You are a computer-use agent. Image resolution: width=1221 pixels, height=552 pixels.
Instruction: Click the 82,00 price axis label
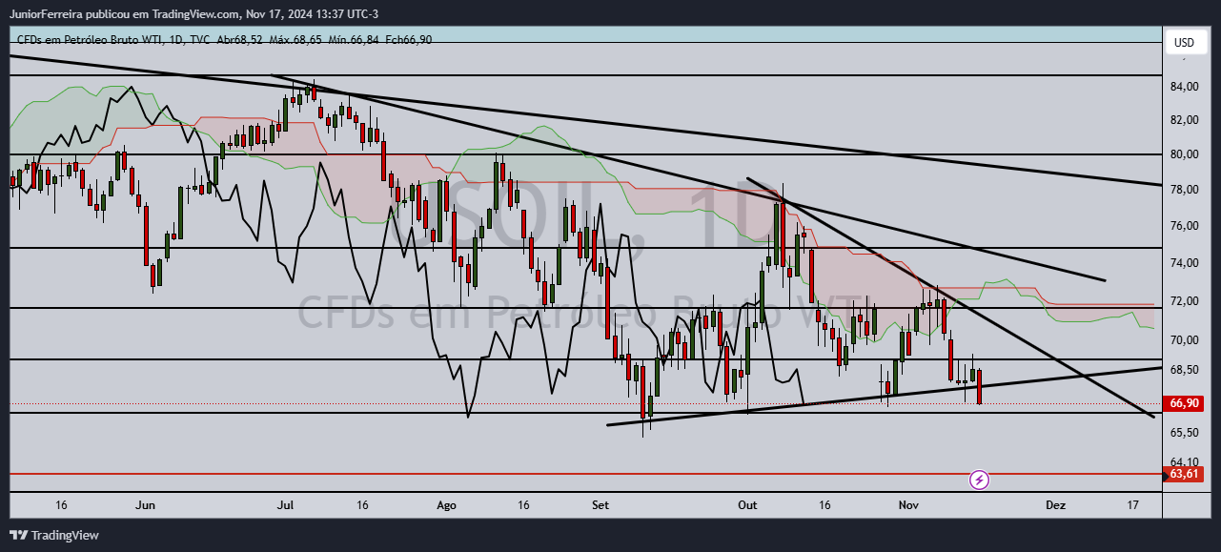1184,120
